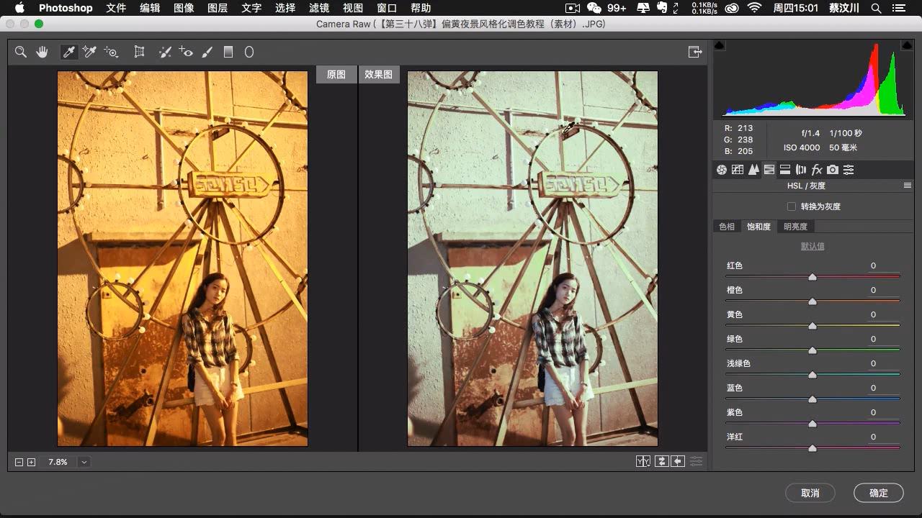Toggle highlight clipping warning in histogram
922x518 pixels.
pos(907,45)
